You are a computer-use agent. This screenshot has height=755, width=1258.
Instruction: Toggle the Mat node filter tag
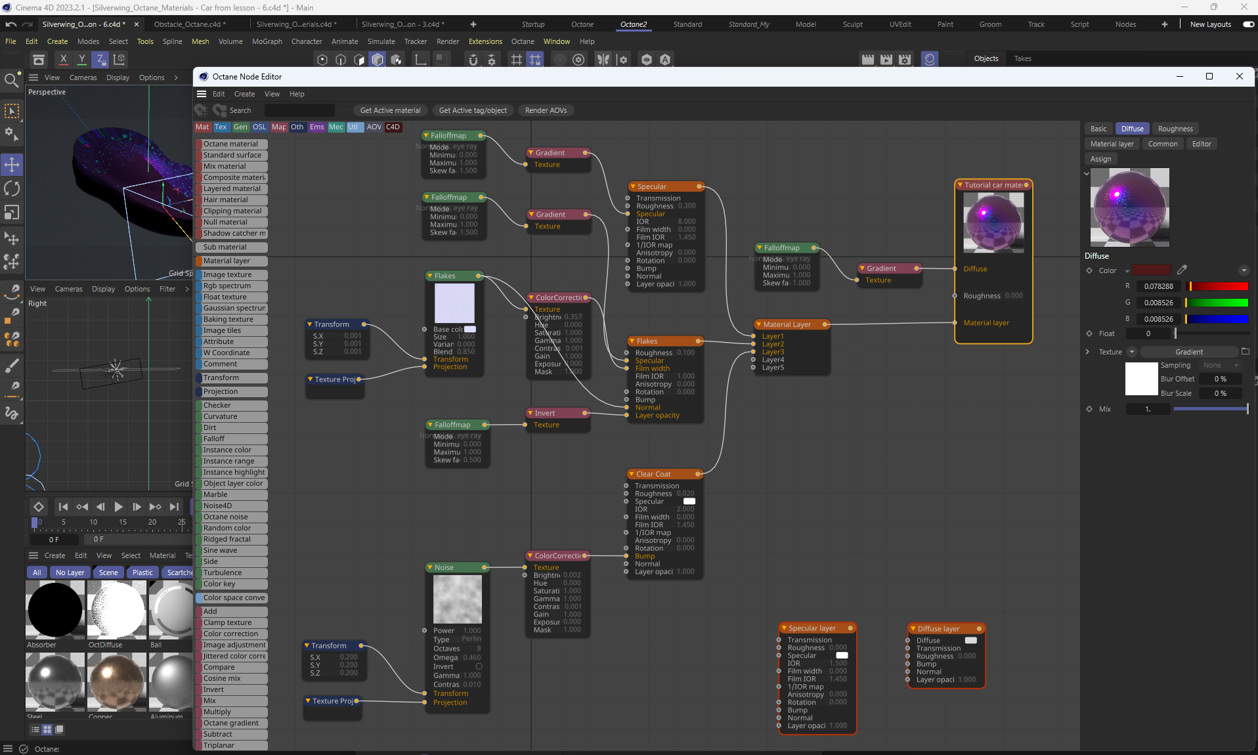coord(202,127)
